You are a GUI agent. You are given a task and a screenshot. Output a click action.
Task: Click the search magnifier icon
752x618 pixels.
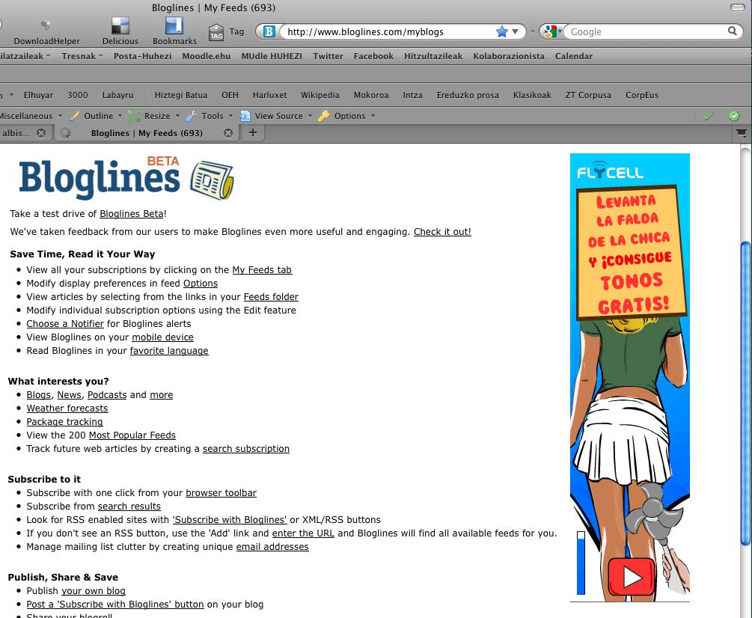coord(733,31)
